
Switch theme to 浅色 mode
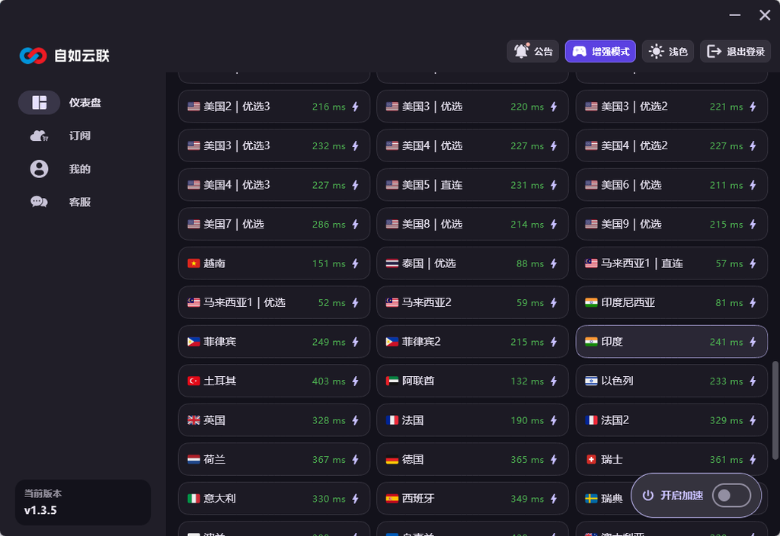point(667,51)
